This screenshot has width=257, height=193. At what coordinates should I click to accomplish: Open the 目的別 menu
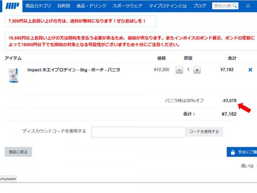point(63,6)
